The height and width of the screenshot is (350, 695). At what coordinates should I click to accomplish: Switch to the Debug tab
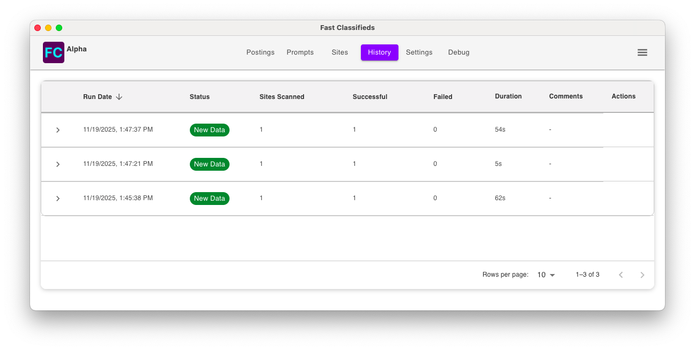(x=459, y=52)
